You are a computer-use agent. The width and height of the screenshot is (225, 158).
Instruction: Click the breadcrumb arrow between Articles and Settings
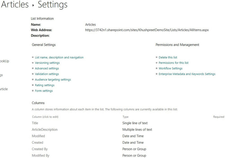pyautogui.click(x=33, y=6)
